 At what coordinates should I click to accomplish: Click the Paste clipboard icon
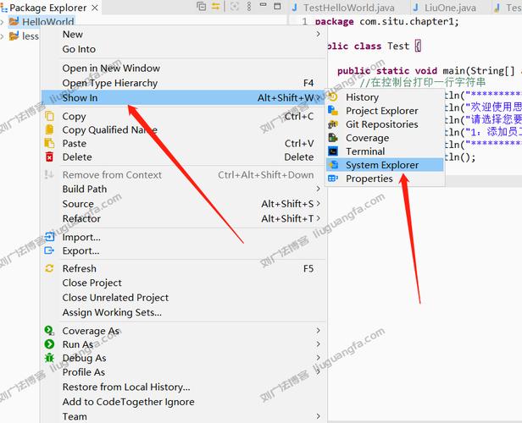click(x=50, y=143)
